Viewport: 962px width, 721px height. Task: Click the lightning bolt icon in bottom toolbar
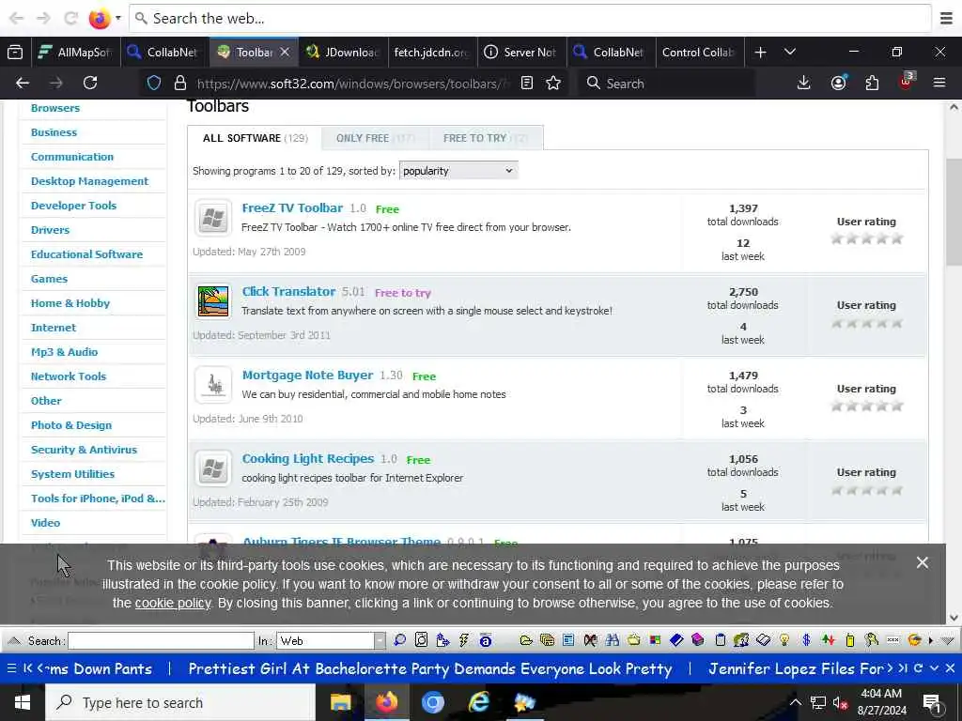coord(464,640)
